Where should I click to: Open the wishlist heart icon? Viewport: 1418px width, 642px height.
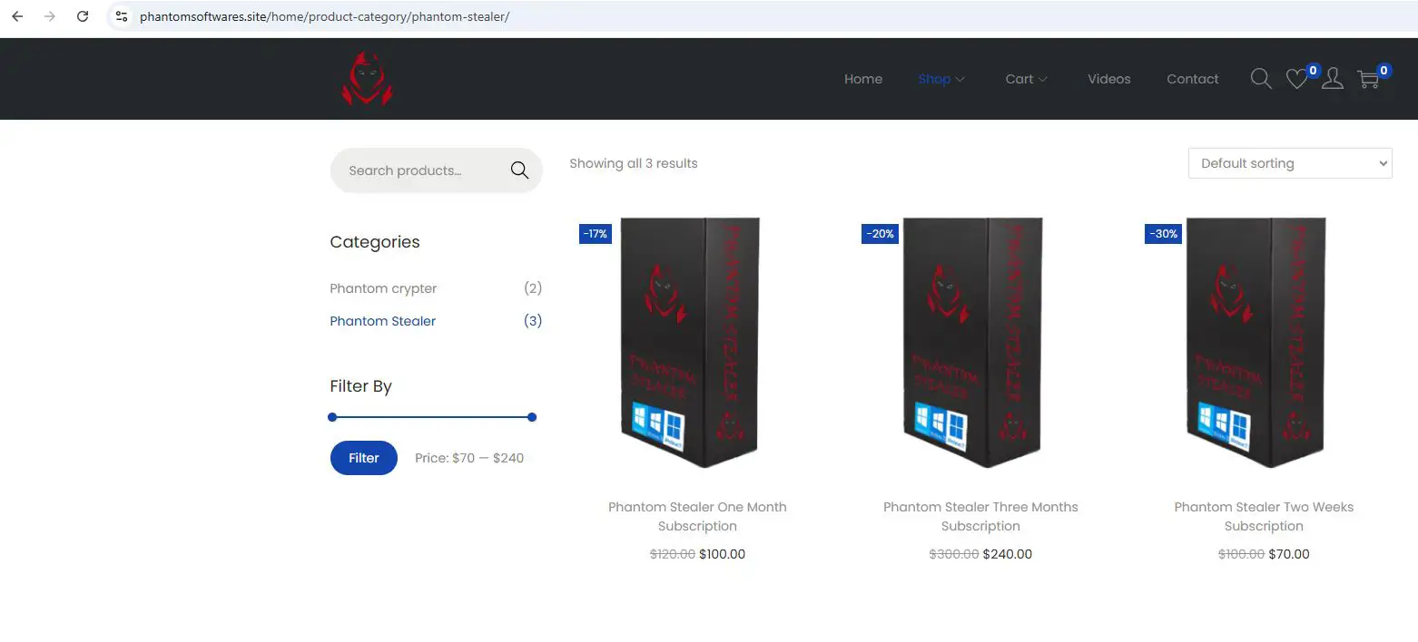point(1296,80)
